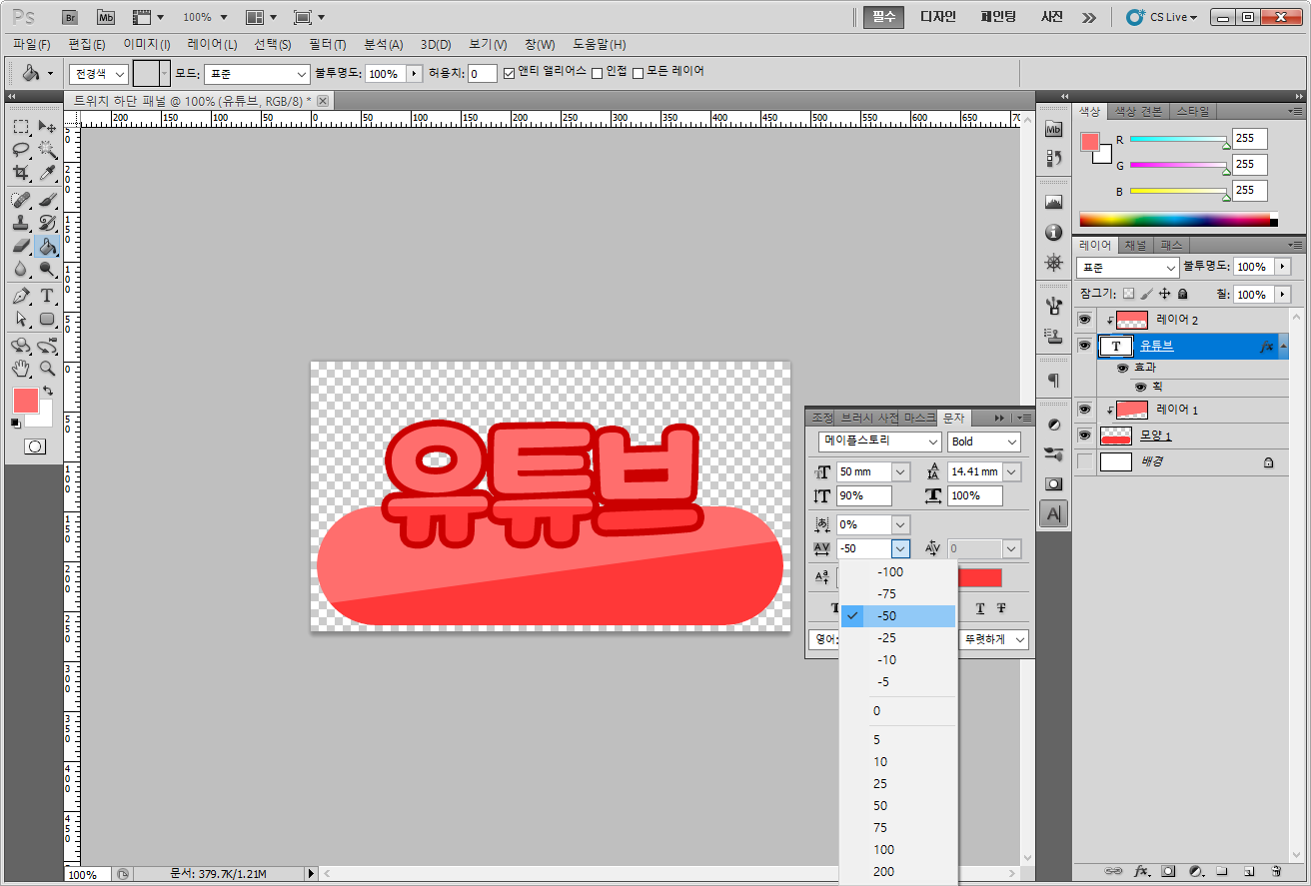Select the Clone Stamp tool
Screen dimensions: 1311x886
[x=21, y=223]
